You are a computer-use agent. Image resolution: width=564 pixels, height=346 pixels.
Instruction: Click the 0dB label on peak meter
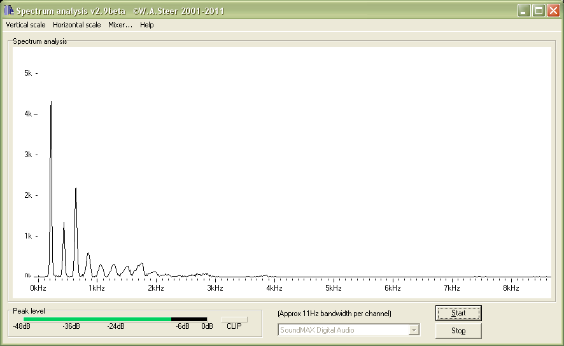point(207,326)
